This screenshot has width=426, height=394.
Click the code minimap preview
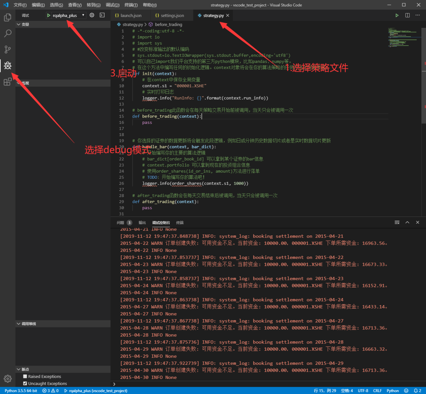coord(405,38)
